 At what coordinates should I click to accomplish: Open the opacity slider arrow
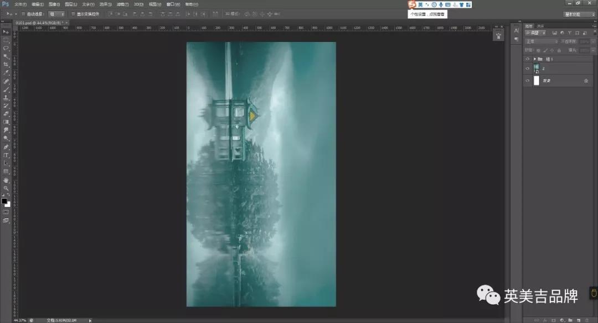pyautogui.click(x=592, y=41)
